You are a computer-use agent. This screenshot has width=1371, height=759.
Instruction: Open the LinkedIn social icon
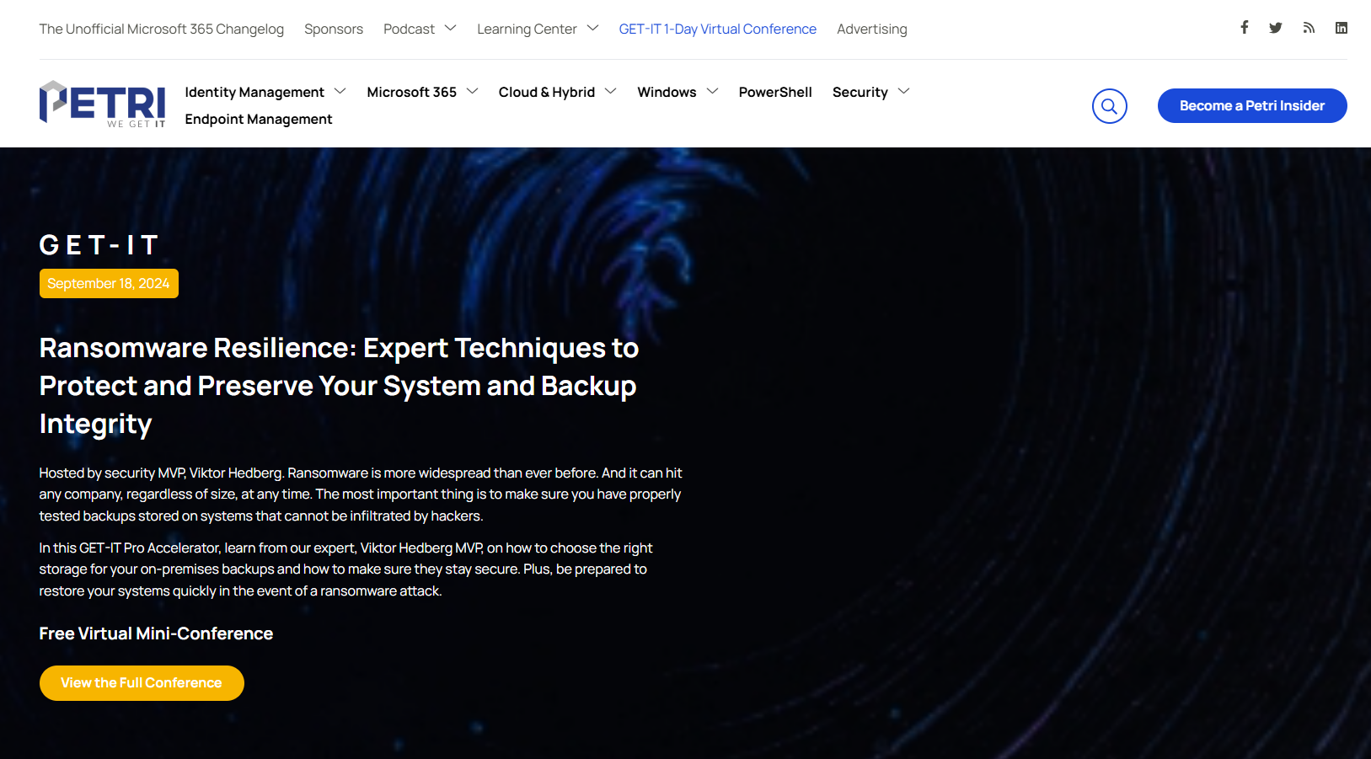point(1341,28)
